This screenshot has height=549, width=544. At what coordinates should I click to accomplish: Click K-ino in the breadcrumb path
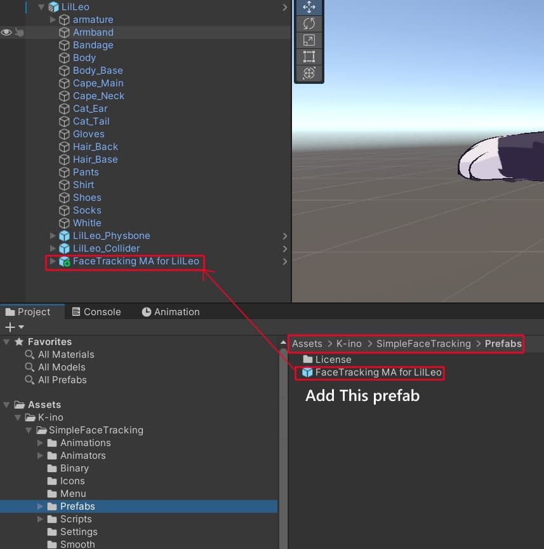348,344
